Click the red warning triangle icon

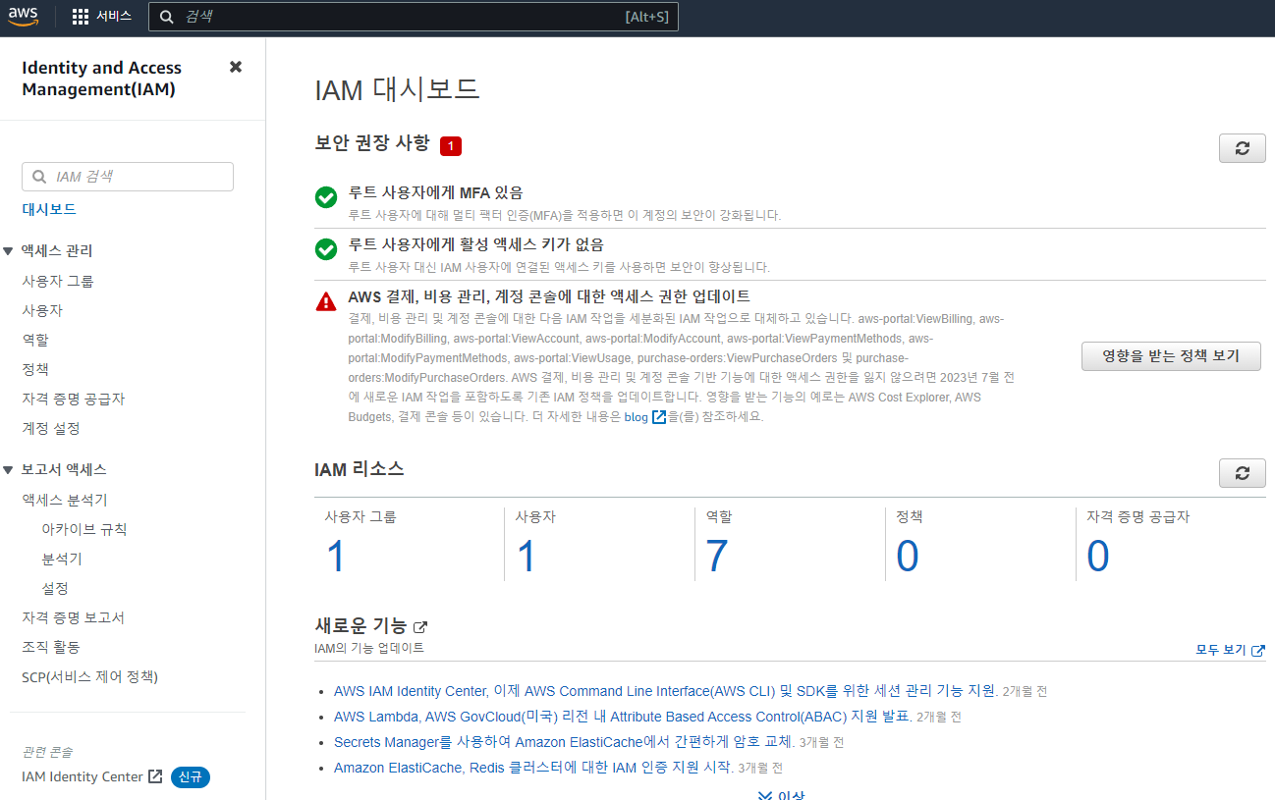point(326,301)
